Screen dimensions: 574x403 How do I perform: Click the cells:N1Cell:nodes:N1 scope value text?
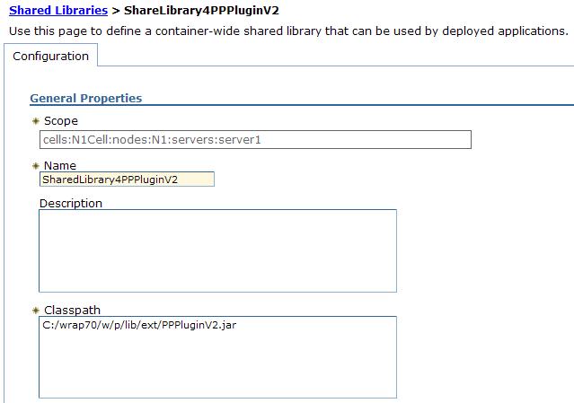[152, 140]
